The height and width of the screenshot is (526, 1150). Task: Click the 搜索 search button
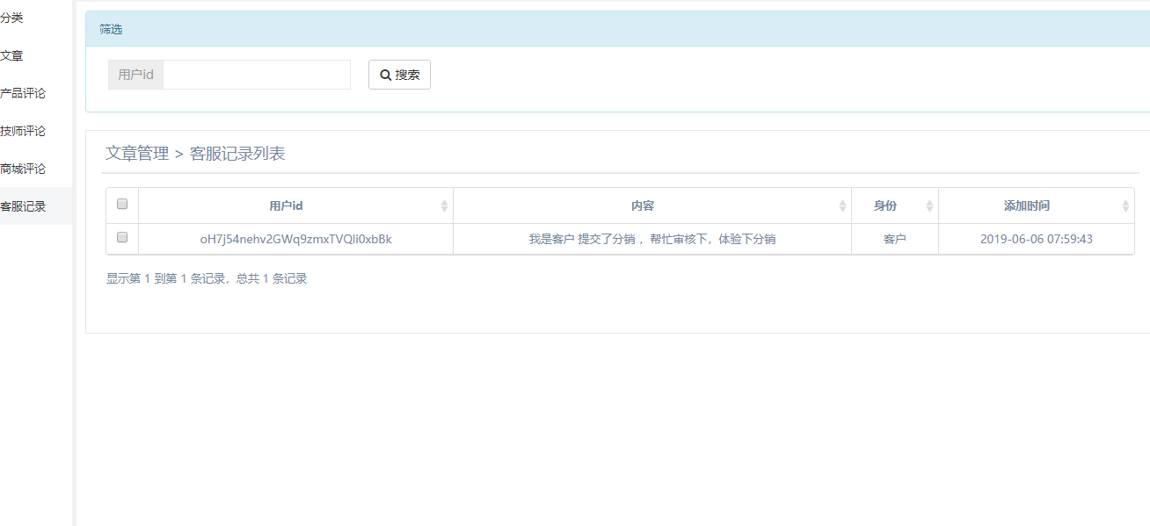(x=399, y=75)
